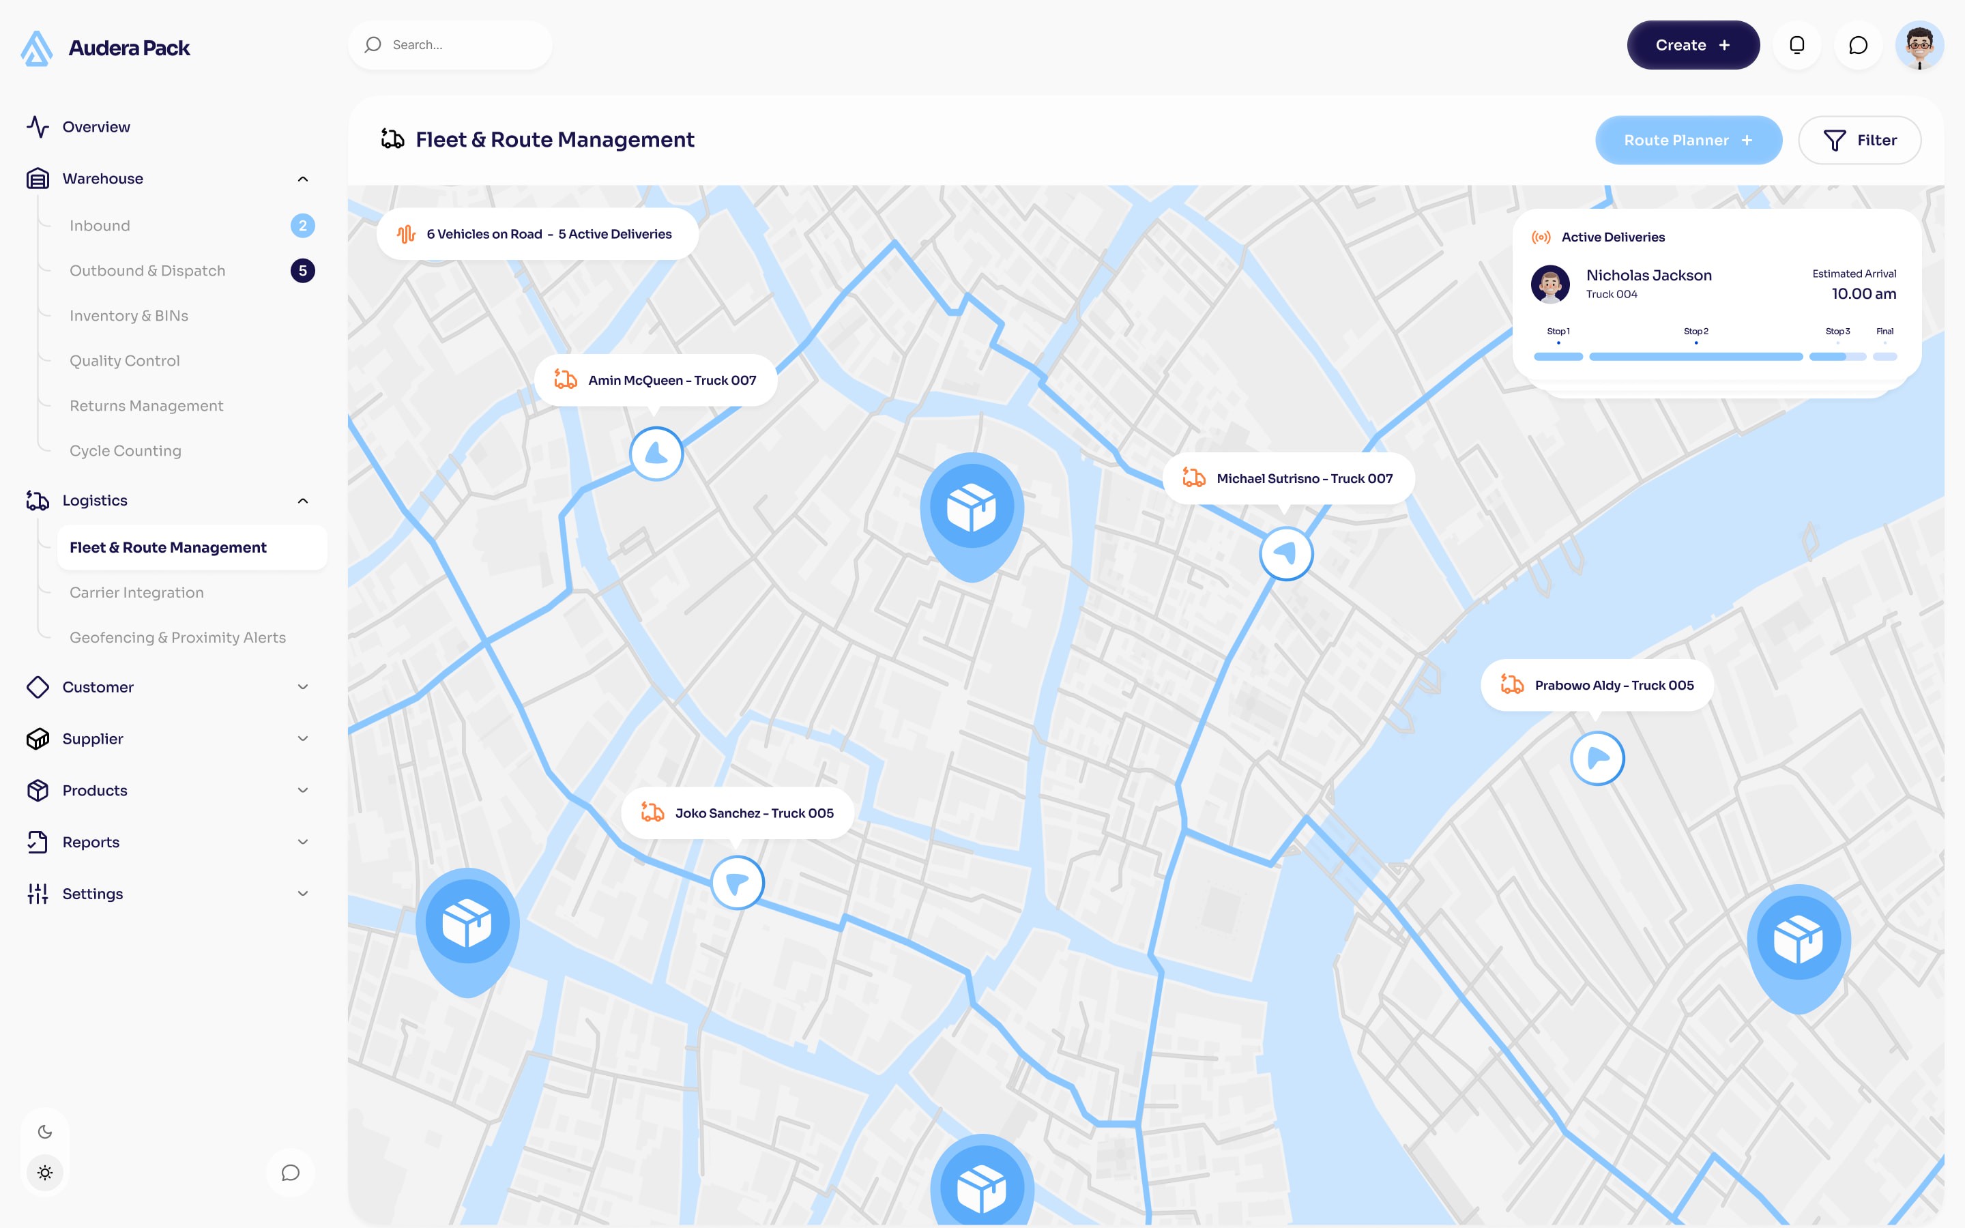Screen dimensions: 1965x1228
Task: Click the Logistics truck icon in sidebar
Action: pos(38,500)
